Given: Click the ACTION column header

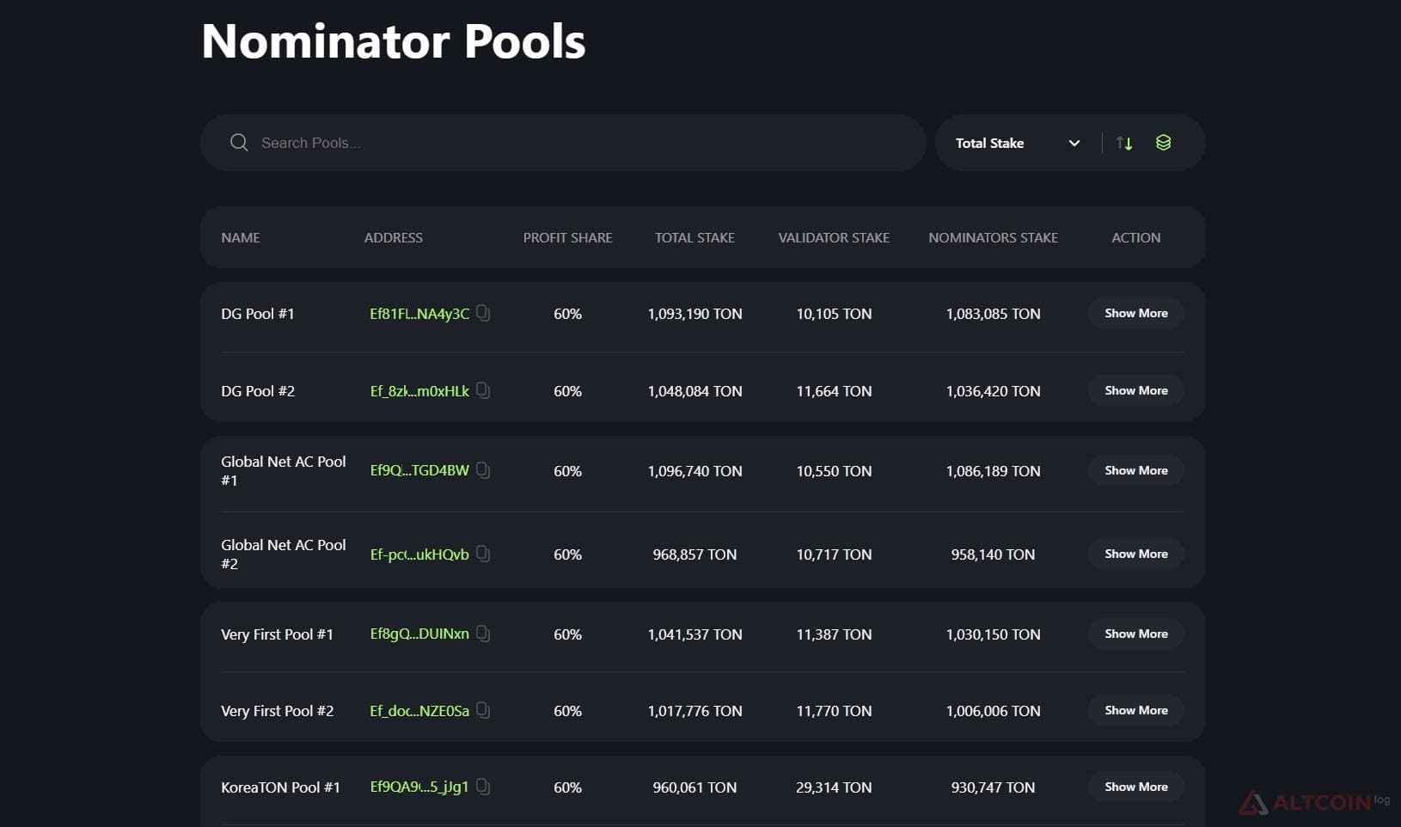Looking at the screenshot, I should click(x=1136, y=237).
